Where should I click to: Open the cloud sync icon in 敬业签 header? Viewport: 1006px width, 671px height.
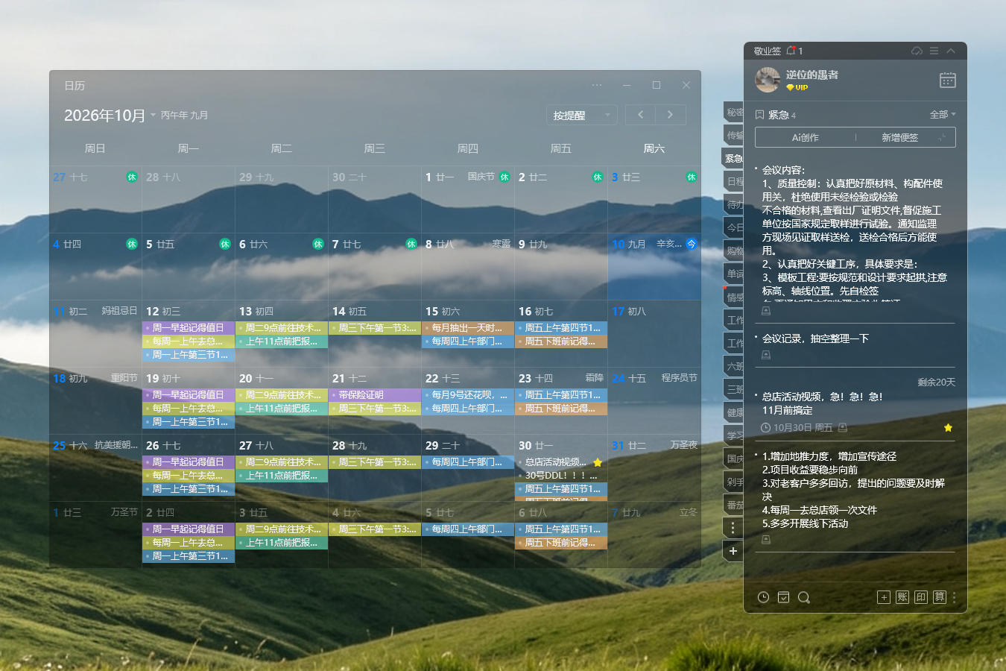[x=917, y=51]
